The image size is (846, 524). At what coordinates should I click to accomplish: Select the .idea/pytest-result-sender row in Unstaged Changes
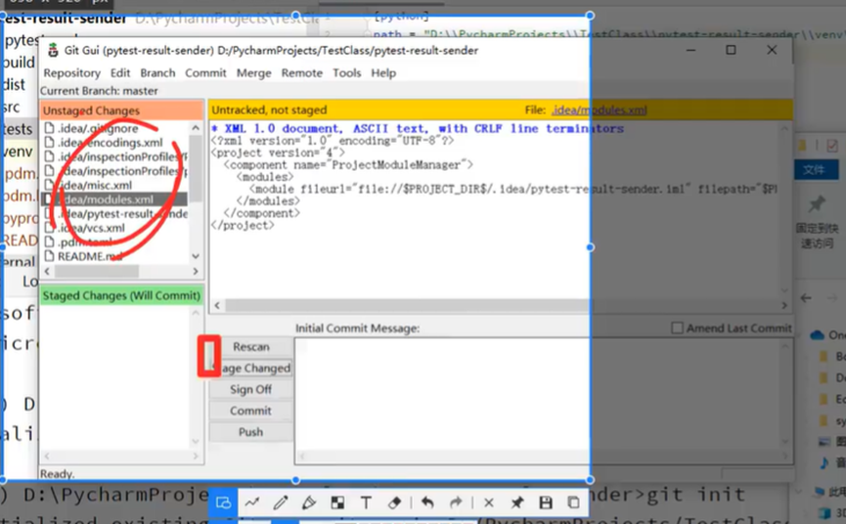click(x=115, y=213)
